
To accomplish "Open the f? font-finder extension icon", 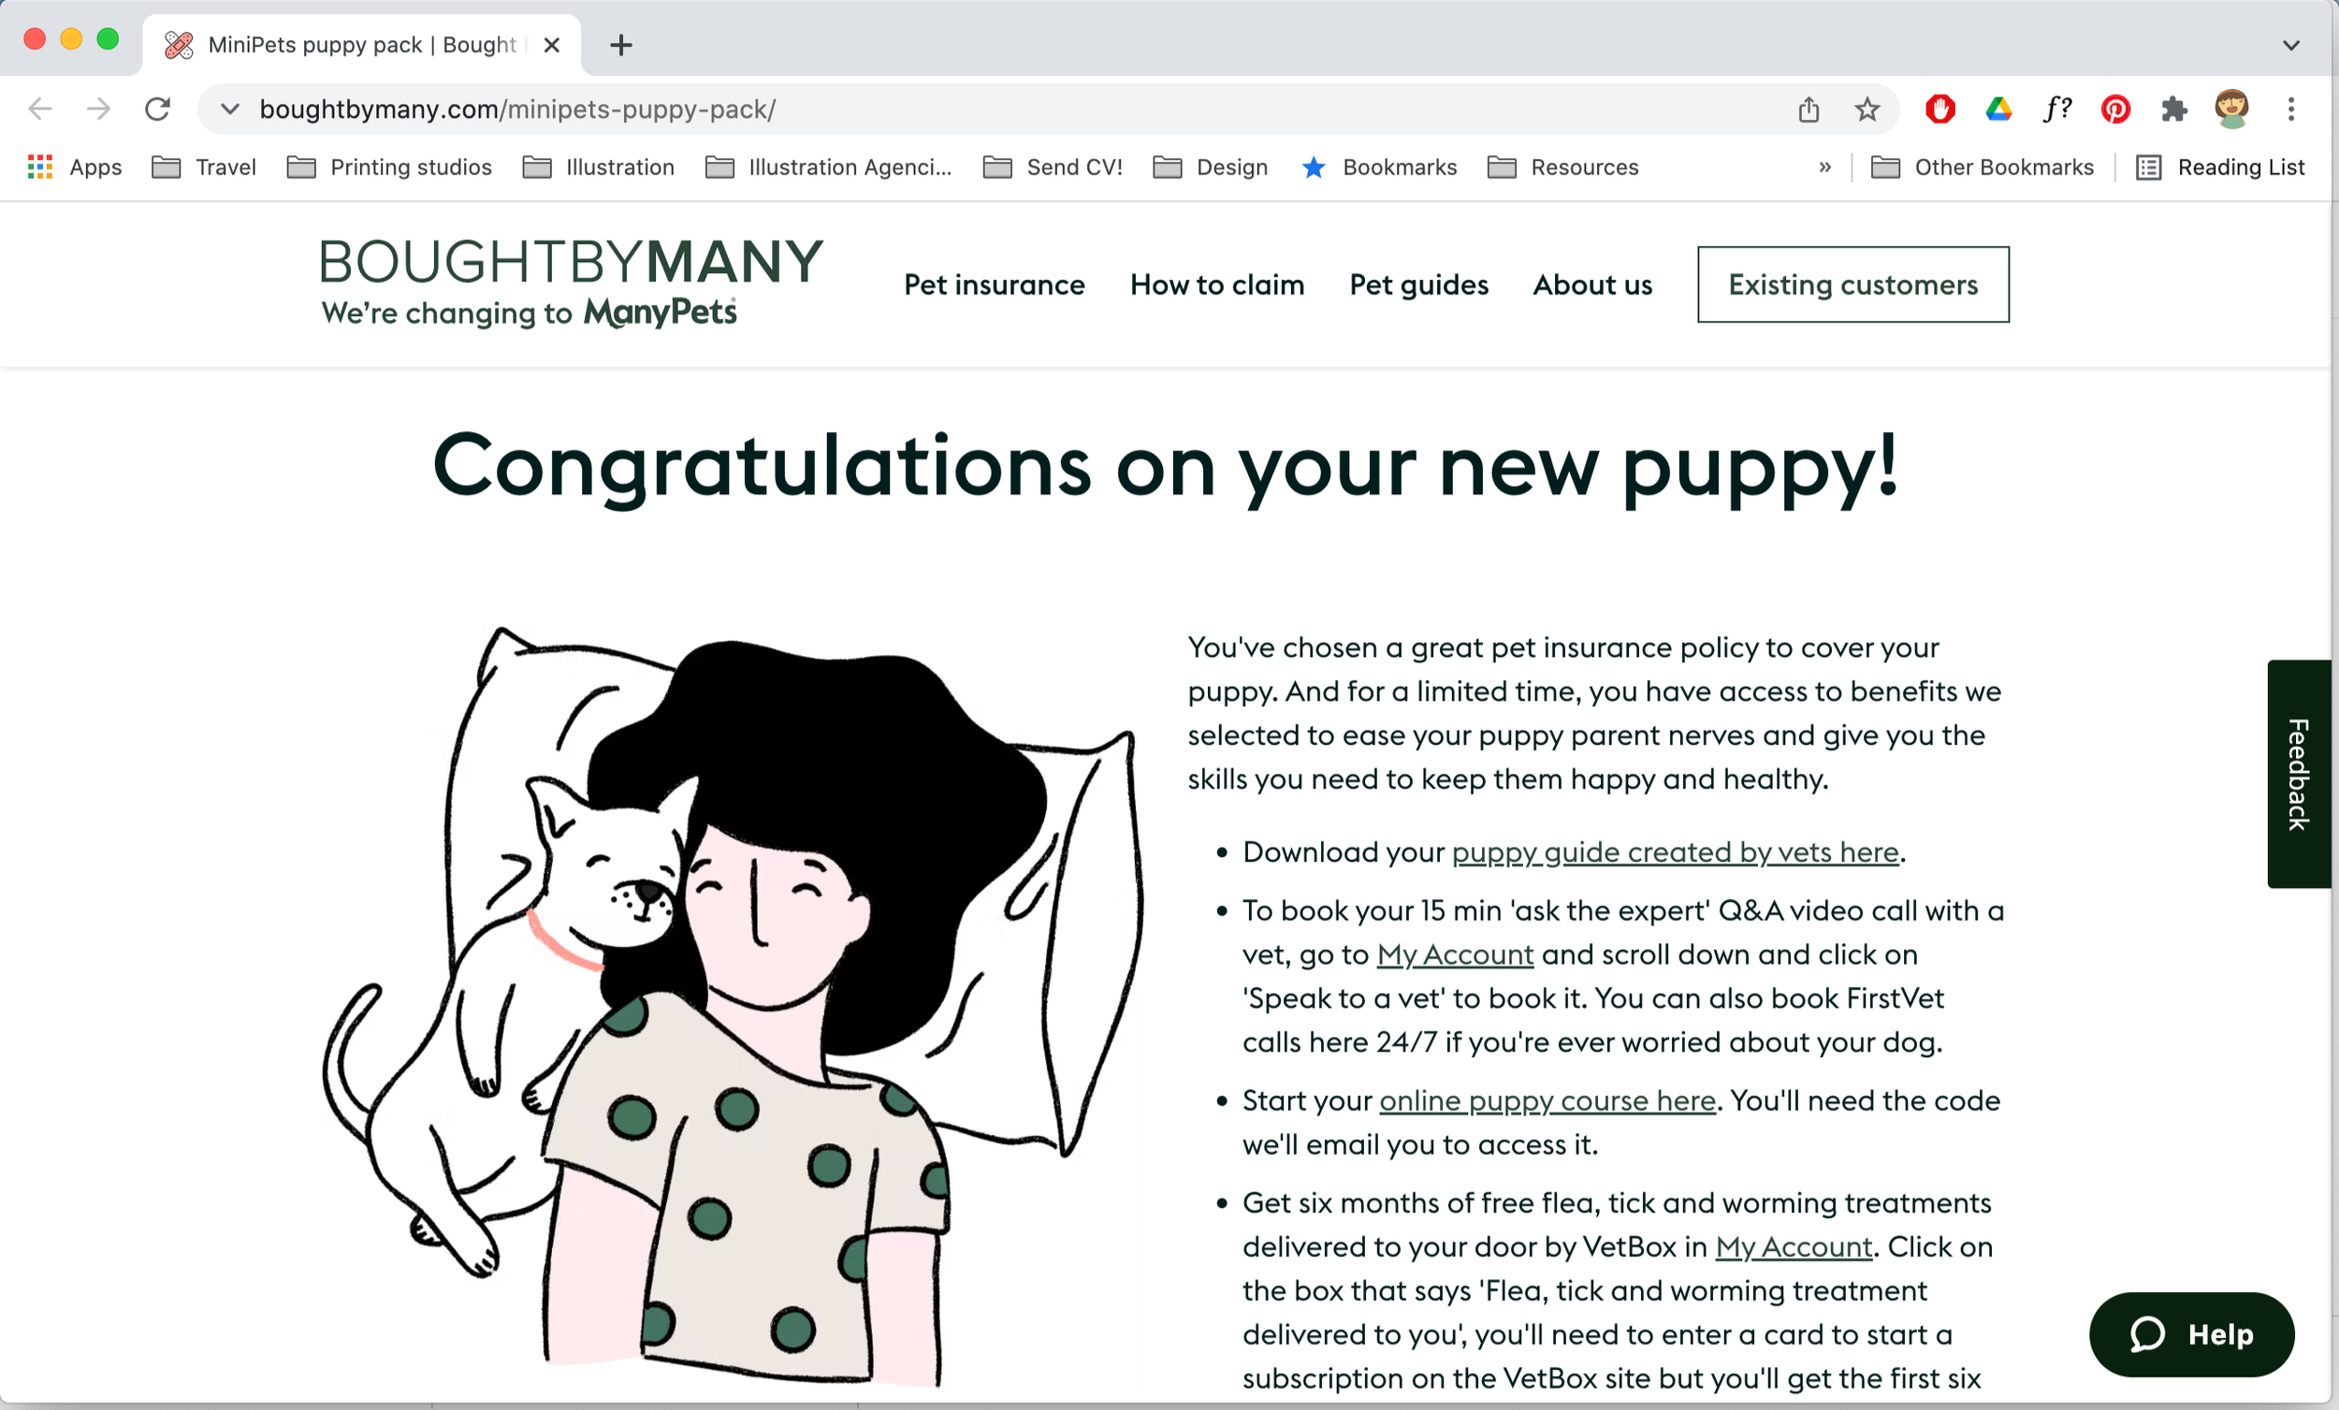I will click(x=2056, y=109).
